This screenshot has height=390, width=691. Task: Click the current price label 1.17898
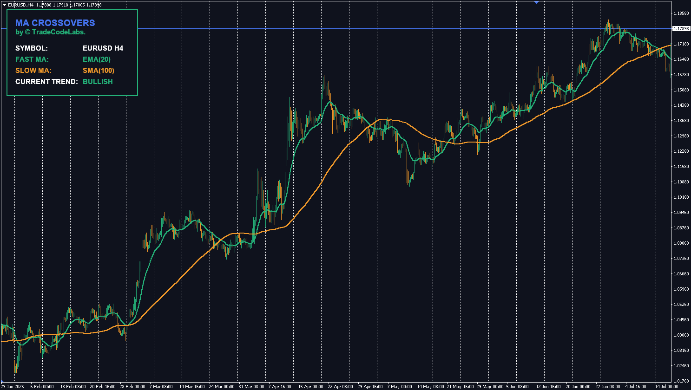(x=681, y=29)
